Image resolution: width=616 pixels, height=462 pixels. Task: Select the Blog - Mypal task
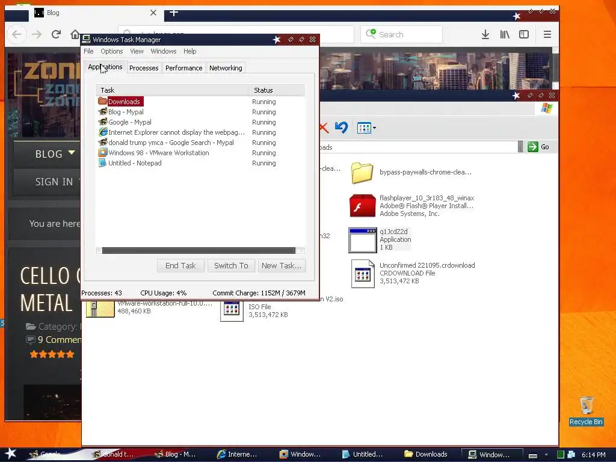point(200,112)
